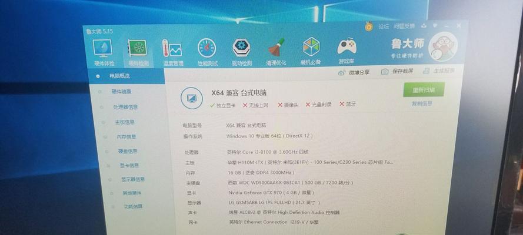Click the computer monitor circle icon
The image size is (523, 235).
tap(191, 98)
